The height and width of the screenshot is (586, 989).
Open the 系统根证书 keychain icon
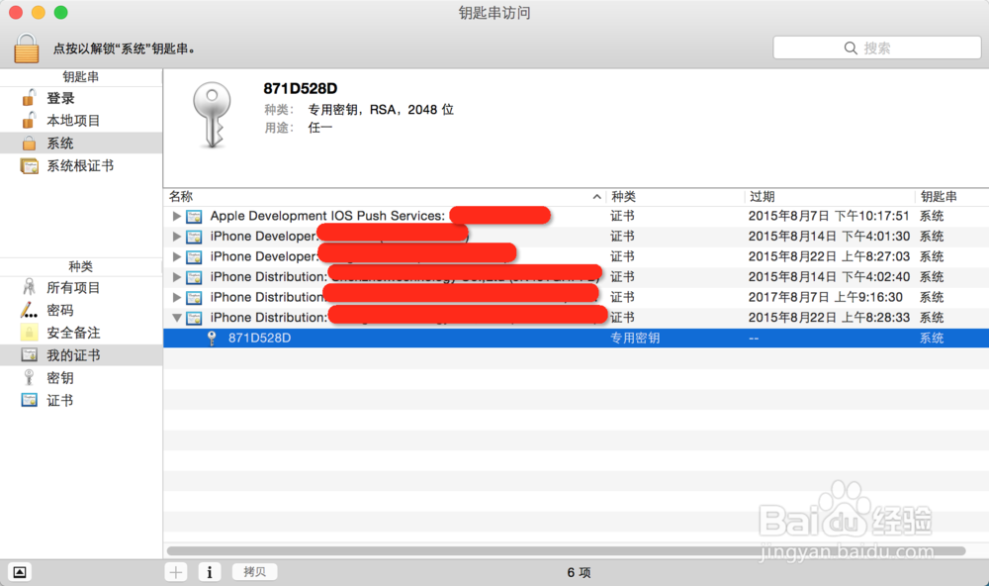(x=29, y=166)
